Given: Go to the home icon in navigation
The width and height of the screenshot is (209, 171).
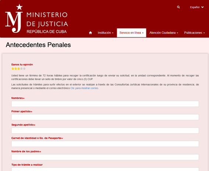Looking at the screenshot, I should point(90,33).
